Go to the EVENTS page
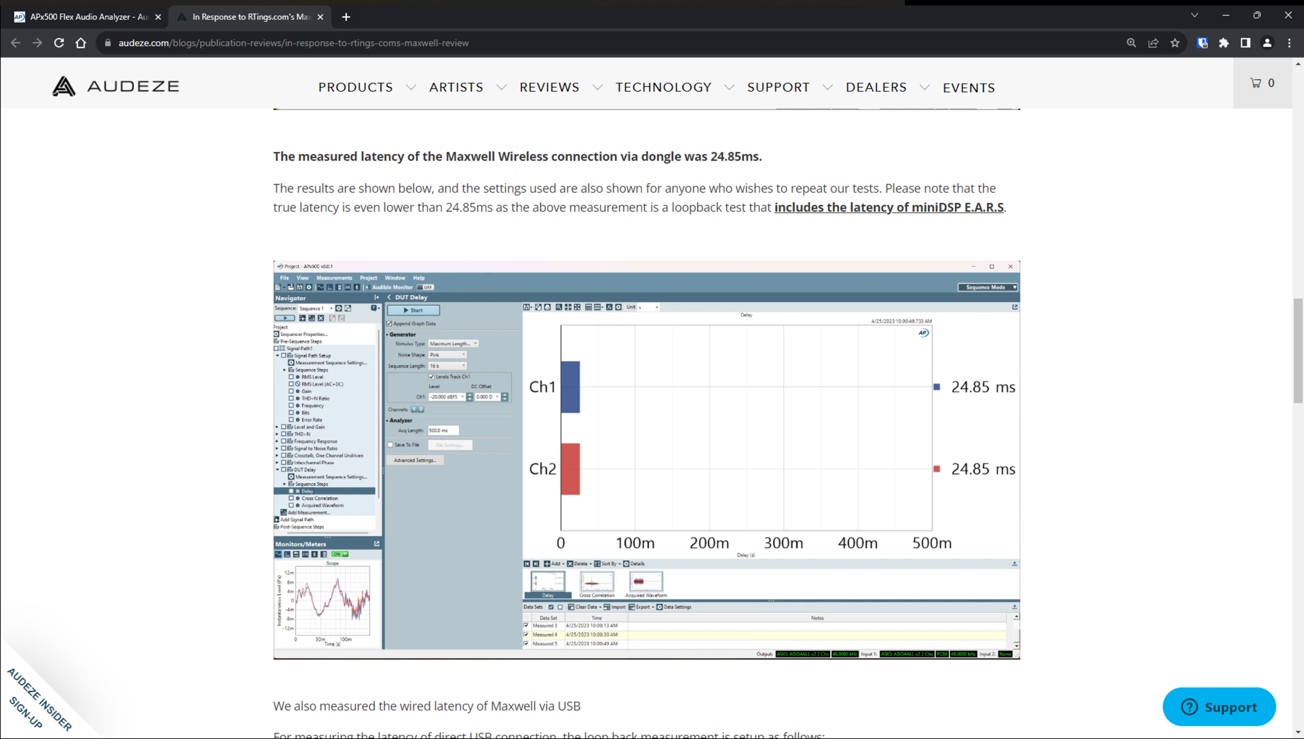The width and height of the screenshot is (1304, 739). [968, 88]
